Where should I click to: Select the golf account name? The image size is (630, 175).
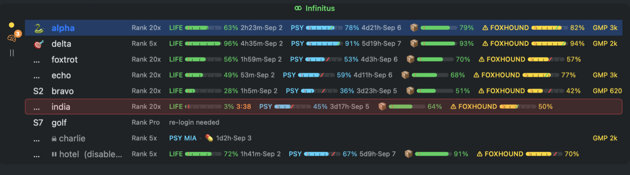[x=59, y=123]
